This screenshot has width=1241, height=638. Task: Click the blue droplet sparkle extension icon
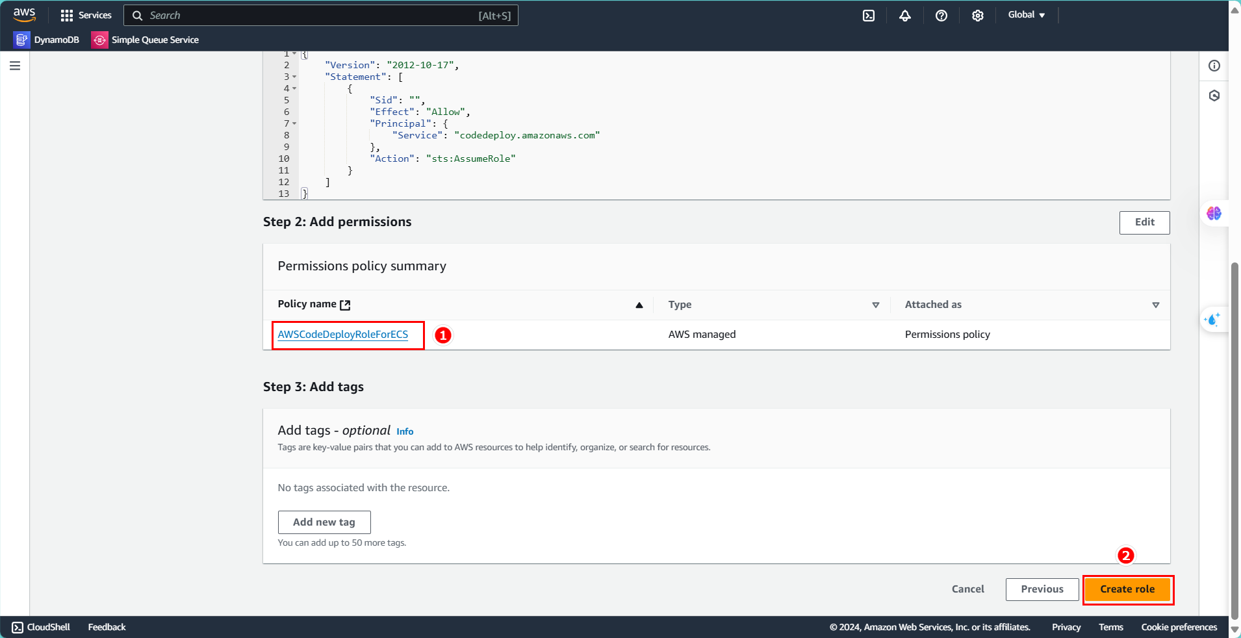point(1212,319)
